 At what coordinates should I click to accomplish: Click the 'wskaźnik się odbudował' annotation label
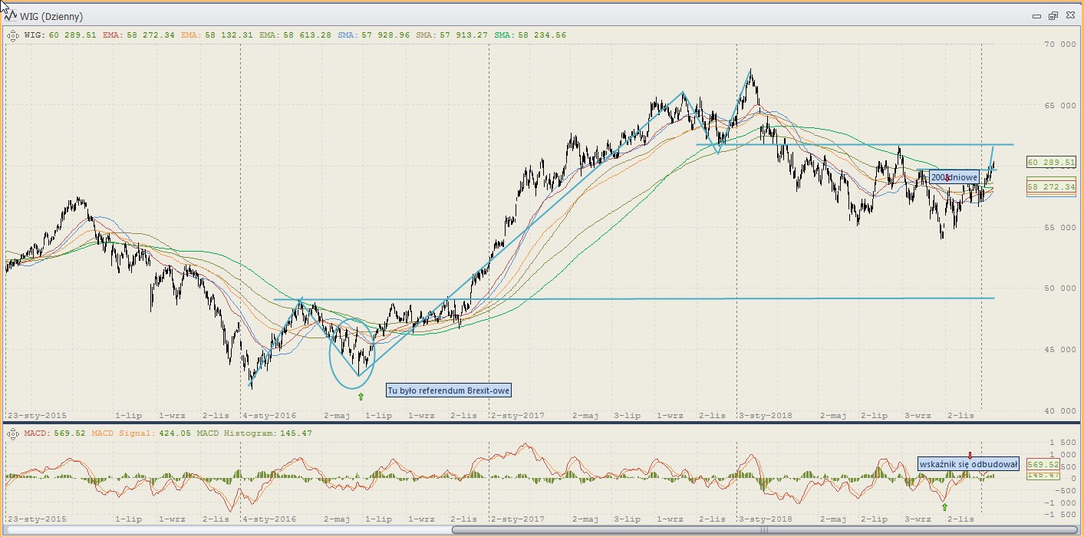tap(968, 463)
